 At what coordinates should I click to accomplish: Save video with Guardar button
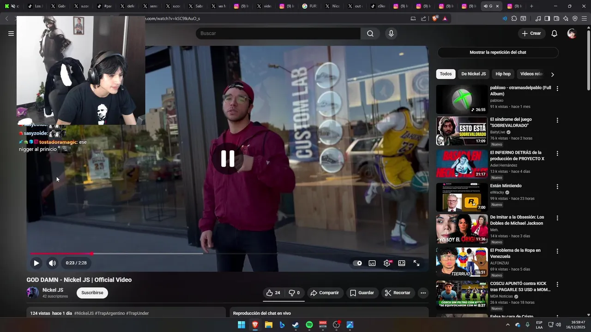click(x=362, y=293)
